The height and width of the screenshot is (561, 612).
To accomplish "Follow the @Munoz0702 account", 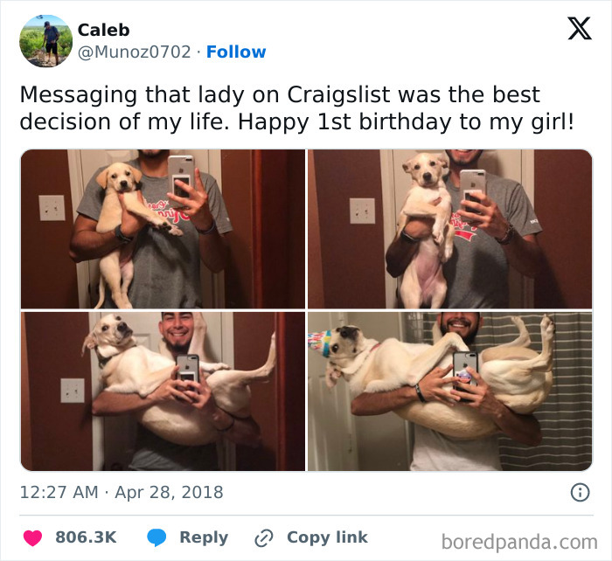I will [236, 52].
